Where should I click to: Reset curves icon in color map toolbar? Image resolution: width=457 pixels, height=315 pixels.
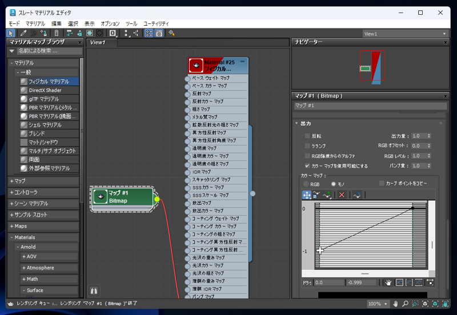(x=356, y=195)
